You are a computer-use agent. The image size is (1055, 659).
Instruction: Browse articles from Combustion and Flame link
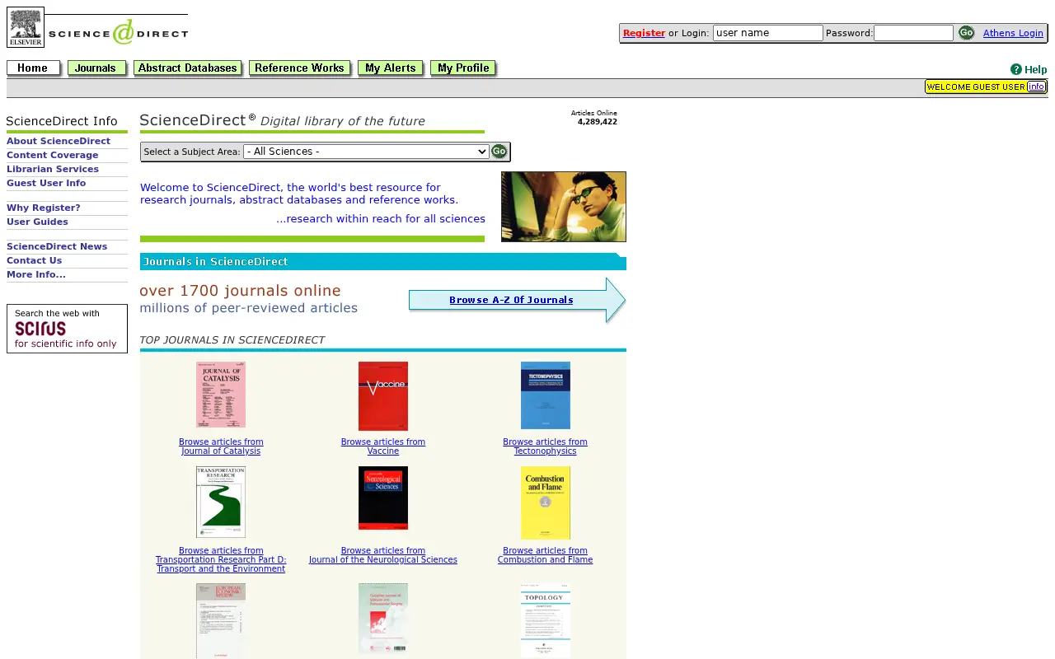click(545, 555)
